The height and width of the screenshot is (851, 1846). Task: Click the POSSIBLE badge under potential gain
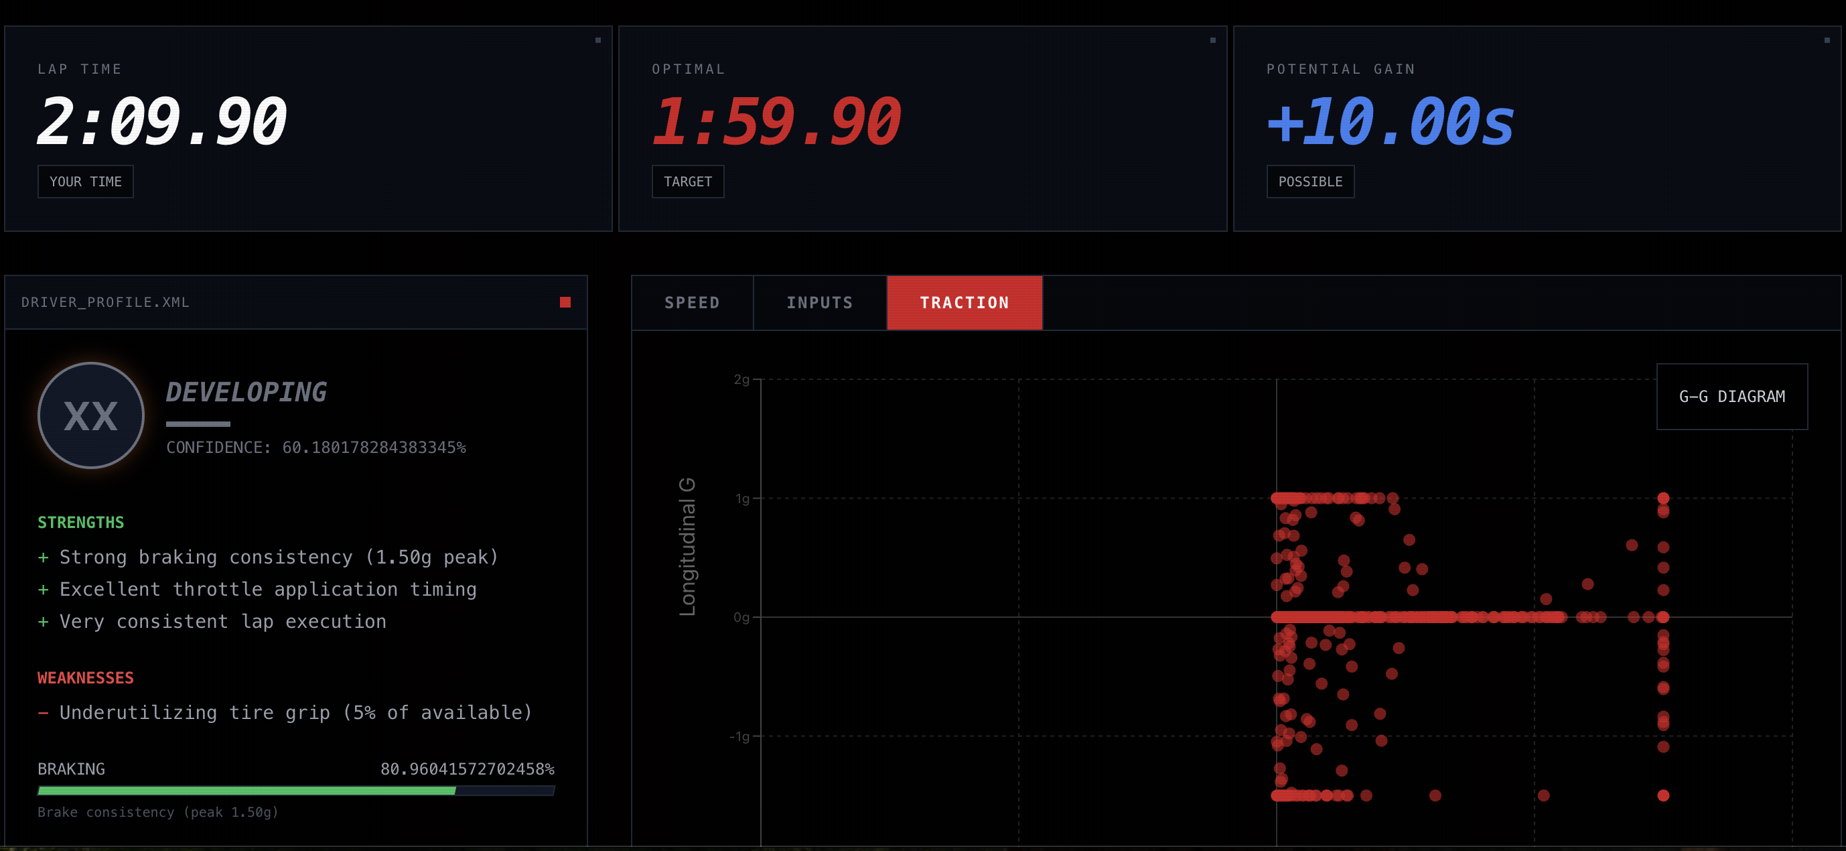tap(1310, 182)
